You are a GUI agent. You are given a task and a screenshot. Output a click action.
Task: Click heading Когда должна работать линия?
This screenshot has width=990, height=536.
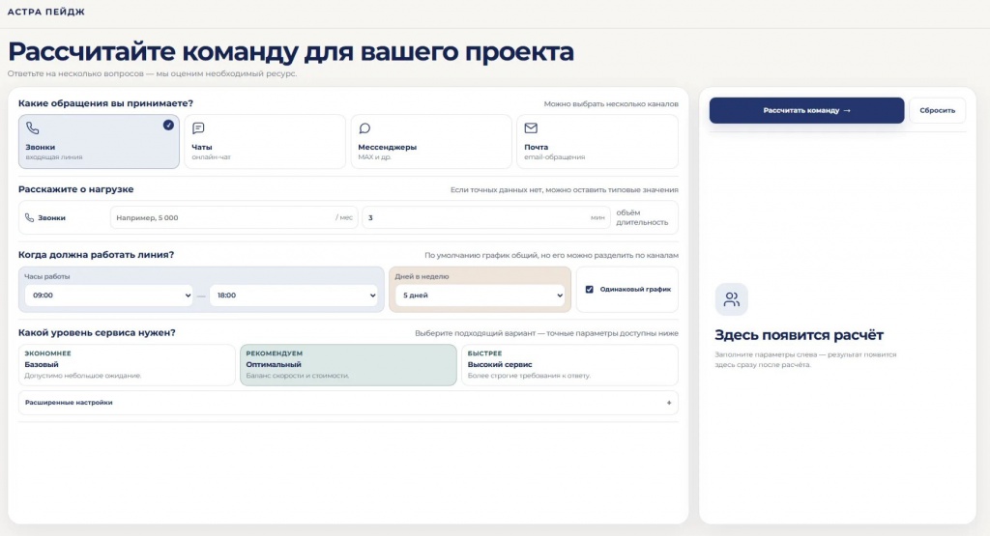pos(96,255)
